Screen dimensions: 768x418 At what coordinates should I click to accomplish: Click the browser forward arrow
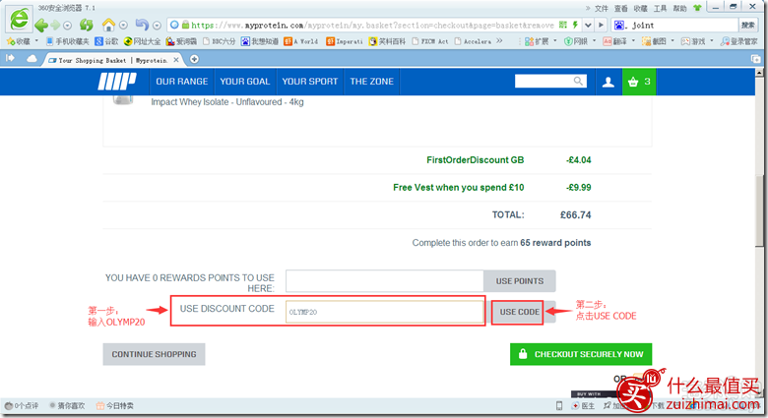(x=55, y=25)
